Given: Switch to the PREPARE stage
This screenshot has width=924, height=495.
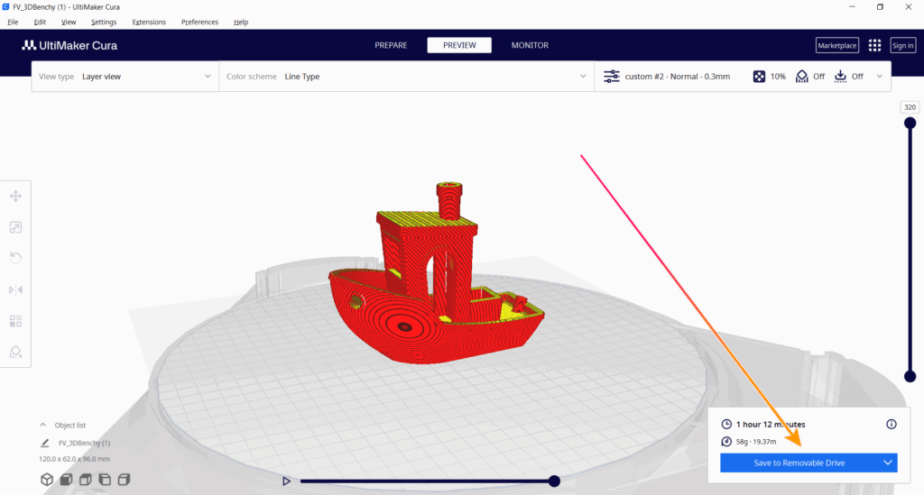Looking at the screenshot, I should point(391,45).
